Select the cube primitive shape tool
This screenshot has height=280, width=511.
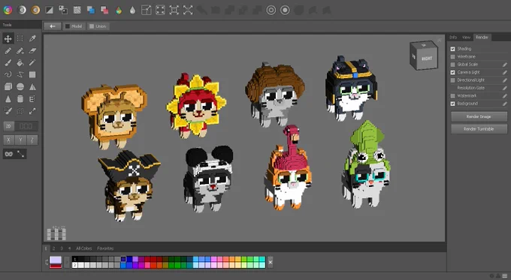(8, 87)
